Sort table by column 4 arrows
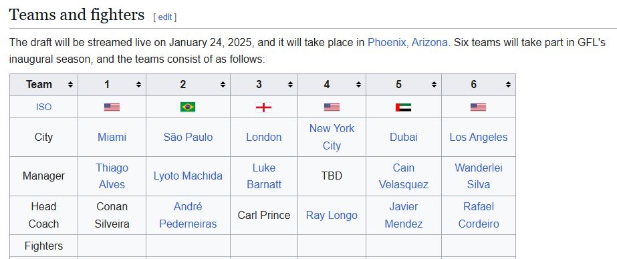 point(358,85)
